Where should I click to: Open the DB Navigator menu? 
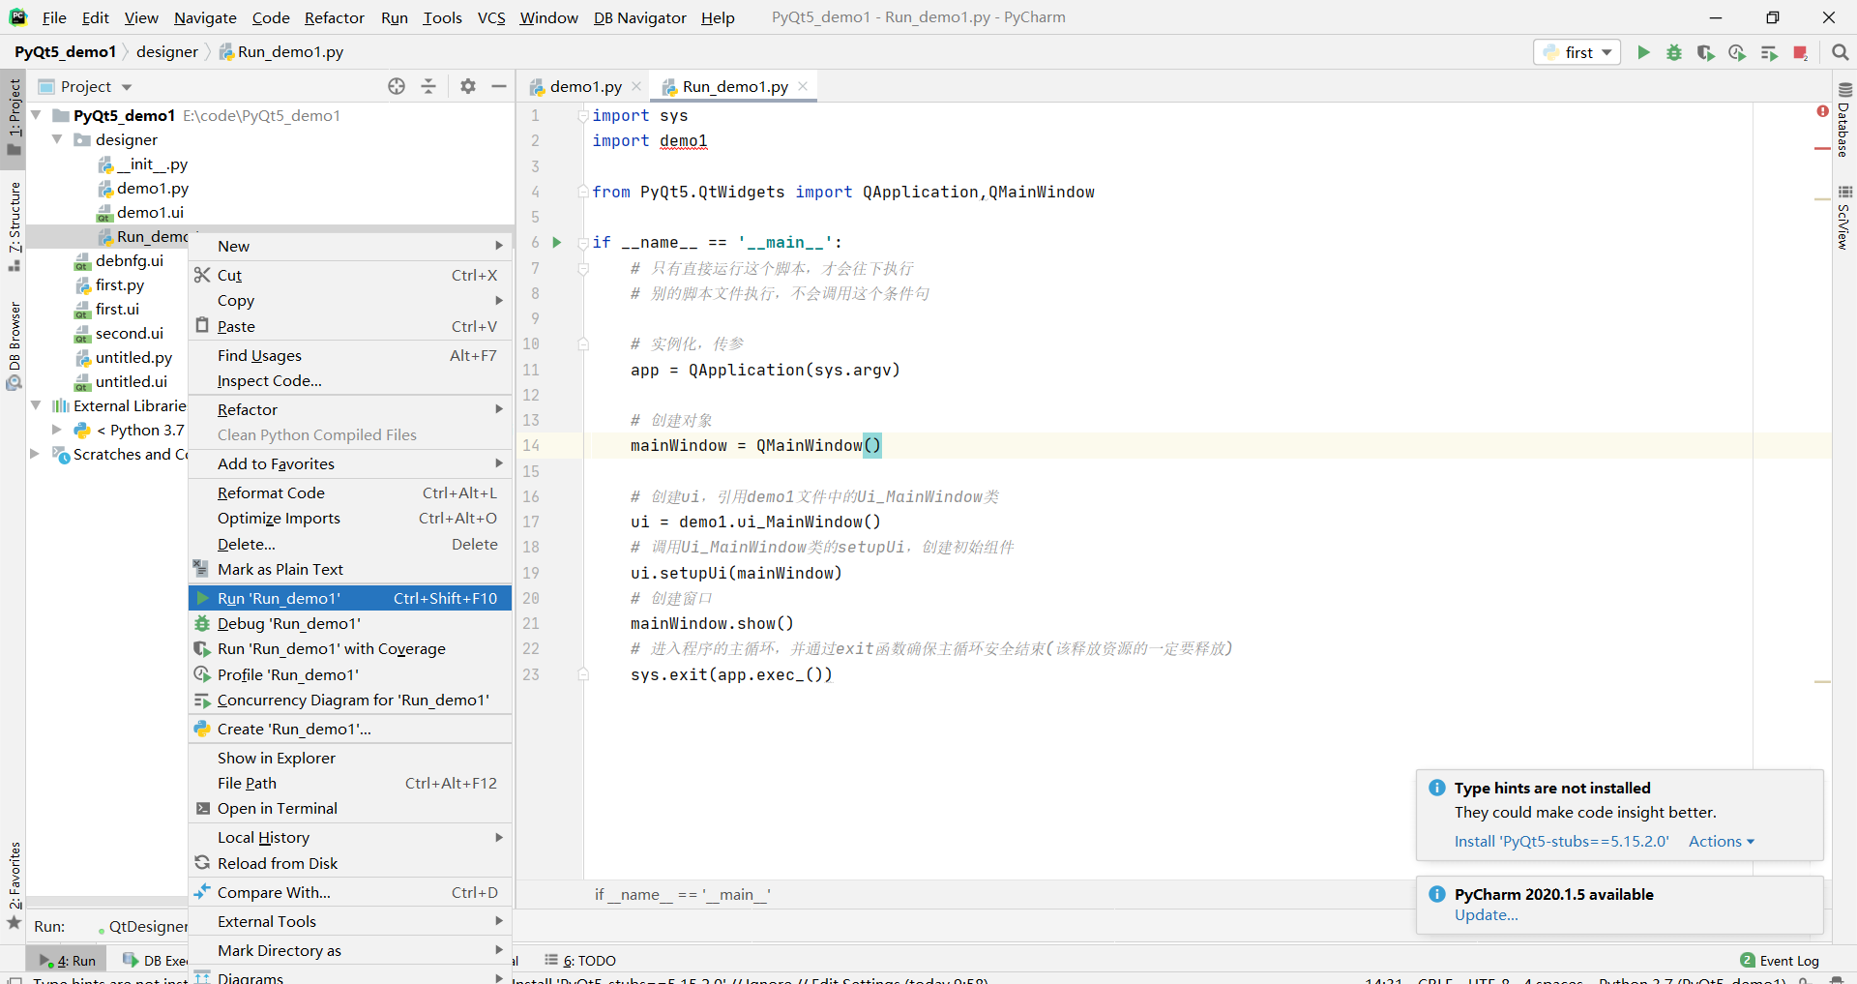point(639,17)
